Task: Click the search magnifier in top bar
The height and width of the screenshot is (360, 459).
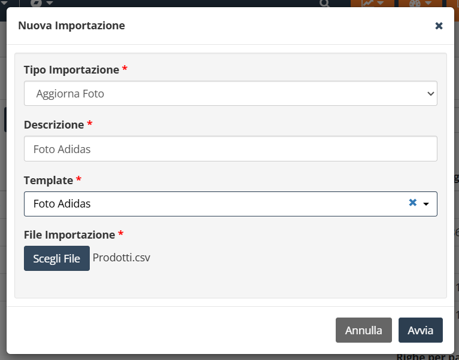Action: click(x=324, y=3)
